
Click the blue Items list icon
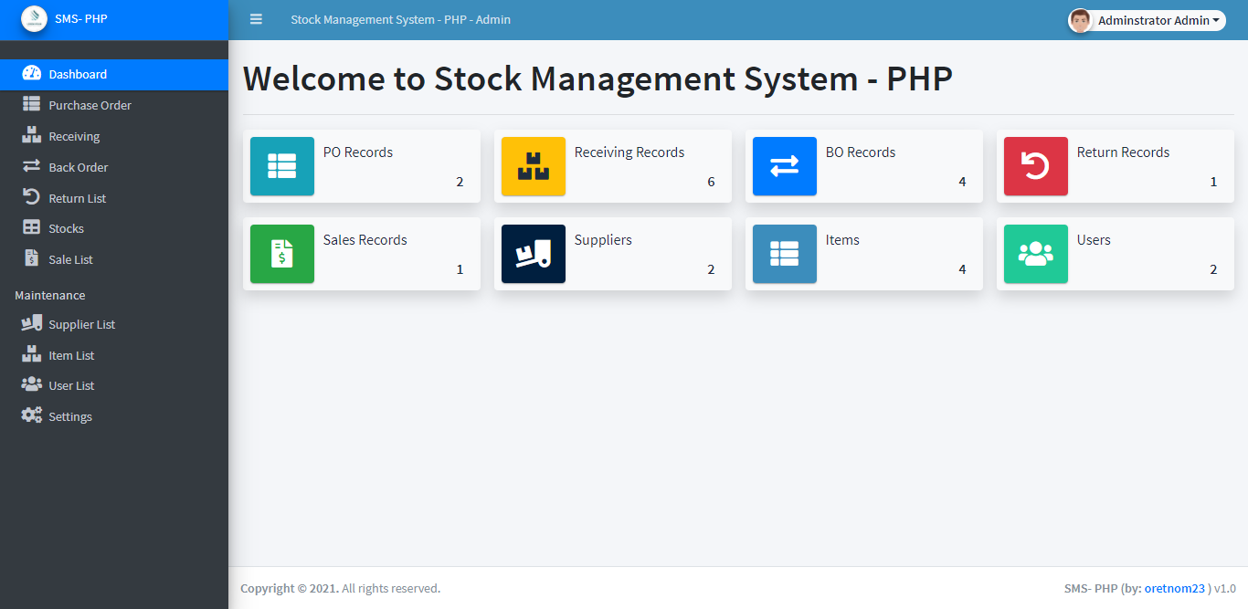785,254
